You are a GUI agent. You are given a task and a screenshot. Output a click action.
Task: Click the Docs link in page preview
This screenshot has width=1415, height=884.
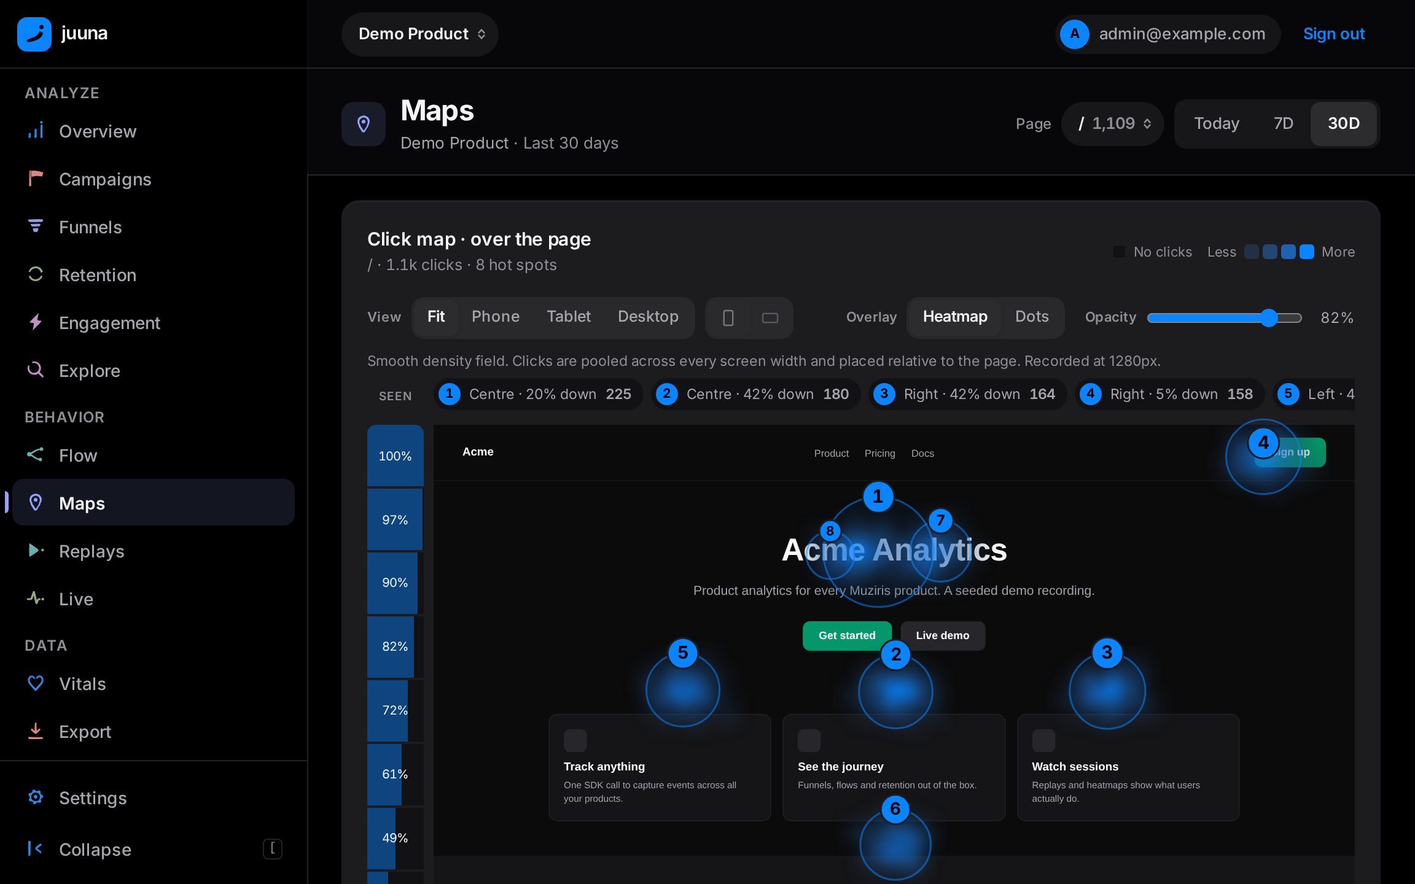(922, 454)
